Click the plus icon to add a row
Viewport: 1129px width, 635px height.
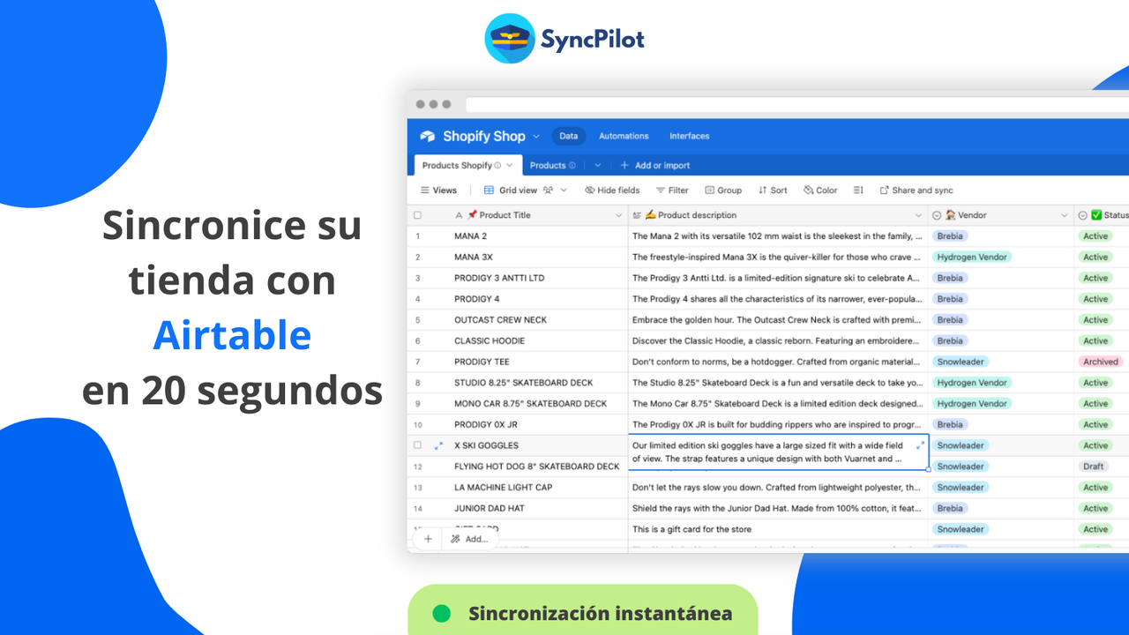point(428,539)
